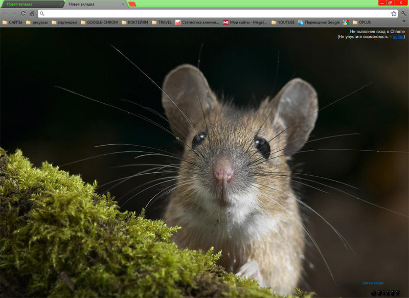Close the green-titled Новая вкладка tab
Screen dimensions: 409x298
61,4
